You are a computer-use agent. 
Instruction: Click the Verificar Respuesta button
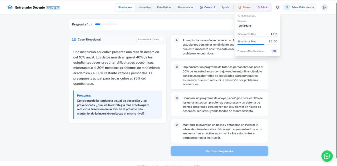[219, 151]
